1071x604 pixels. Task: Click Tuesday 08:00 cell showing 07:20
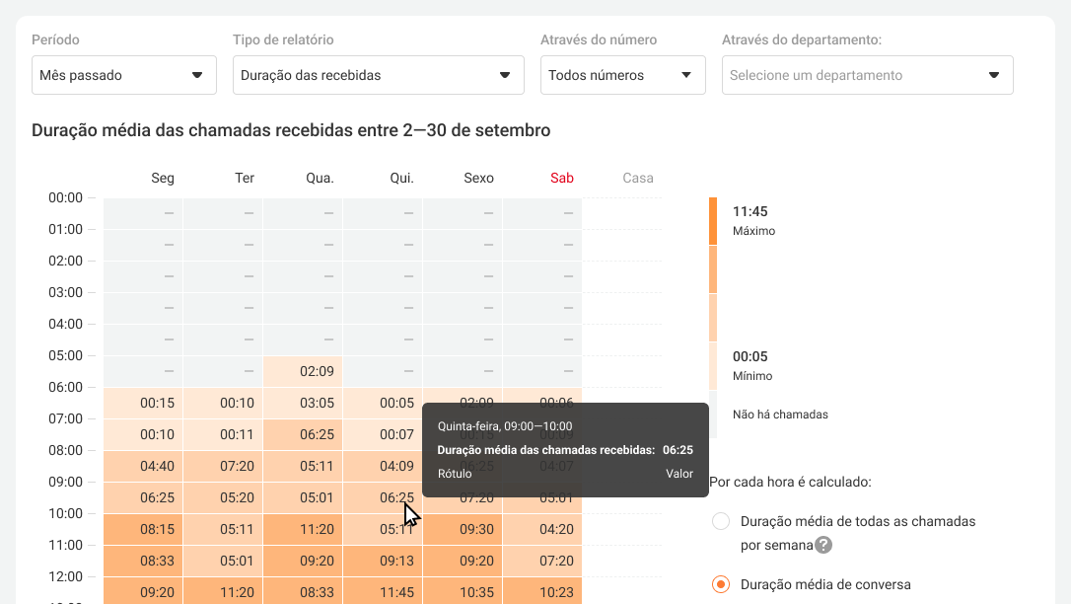(x=237, y=466)
